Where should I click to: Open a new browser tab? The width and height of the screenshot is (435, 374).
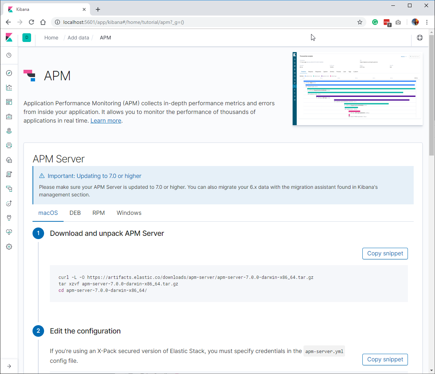pyautogui.click(x=98, y=9)
